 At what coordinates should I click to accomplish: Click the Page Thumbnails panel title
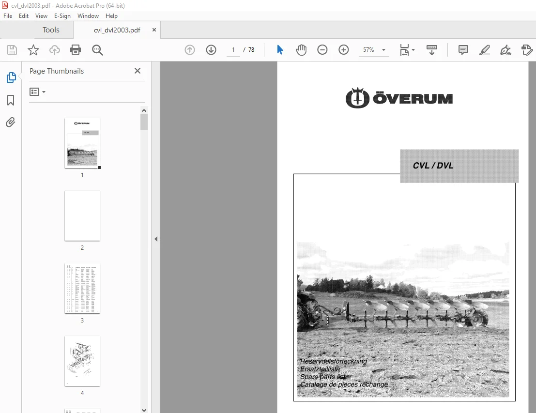tap(56, 71)
